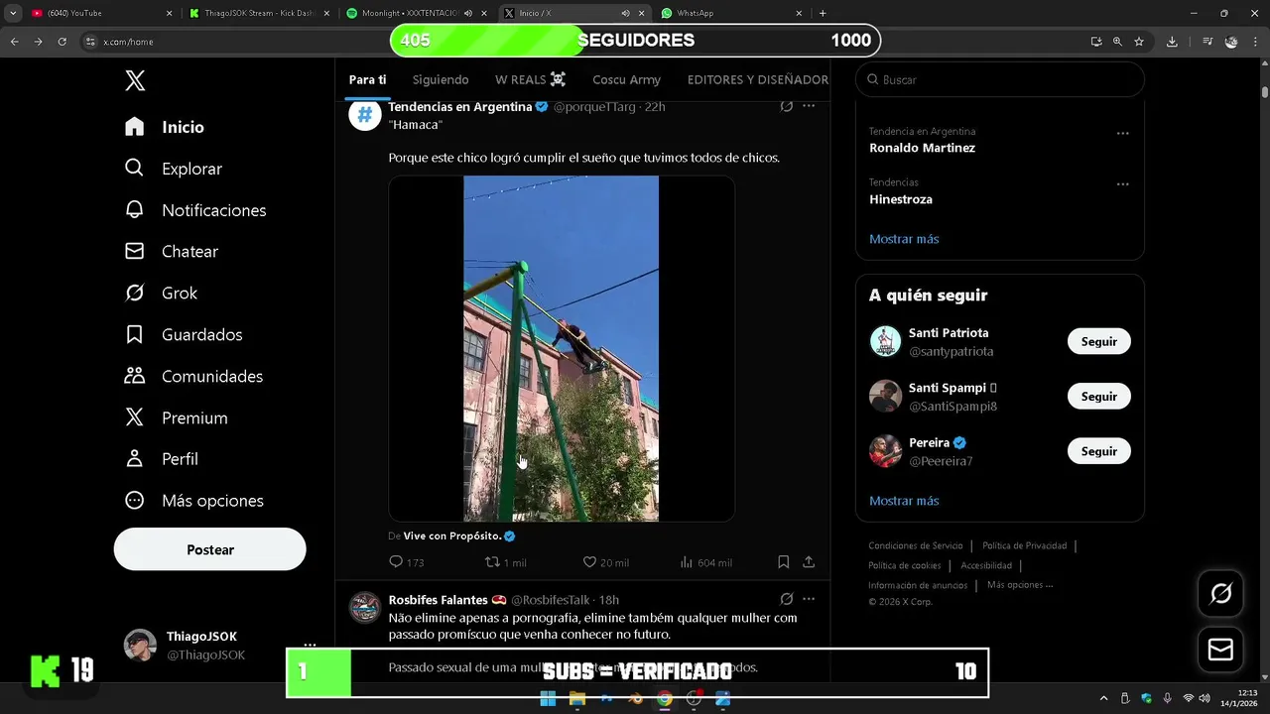1270x714 pixels.
Task: Click the X logo in the sidebar
Action: click(x=135, y=81)
